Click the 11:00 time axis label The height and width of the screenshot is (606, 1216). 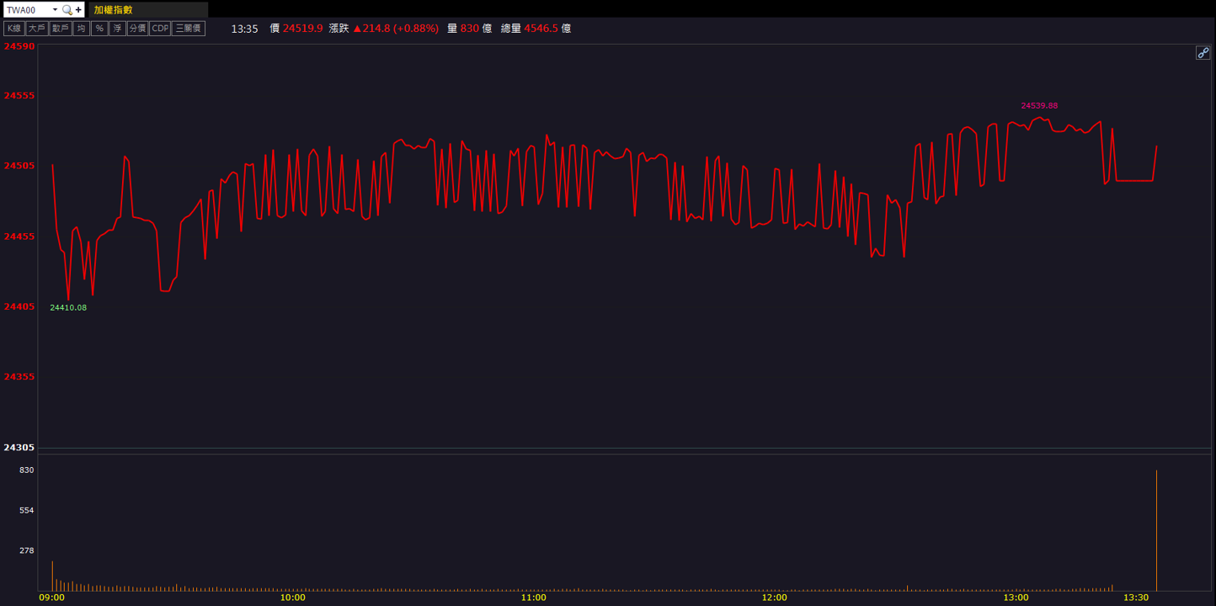click(x=533, y=598)
